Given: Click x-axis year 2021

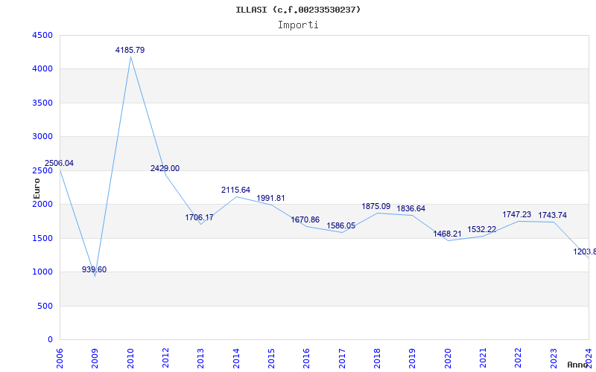Looking at the screenshot, I should pos(483,359).
